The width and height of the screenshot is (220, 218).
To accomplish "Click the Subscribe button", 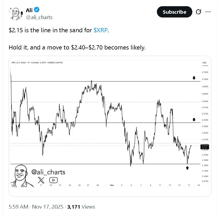I will (x=174, y=12).
